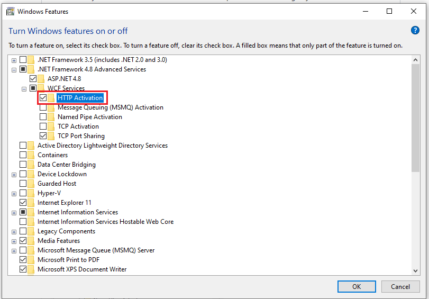Toggle the .NET Framework 3.5 checkbox

[x=23, y=60]
